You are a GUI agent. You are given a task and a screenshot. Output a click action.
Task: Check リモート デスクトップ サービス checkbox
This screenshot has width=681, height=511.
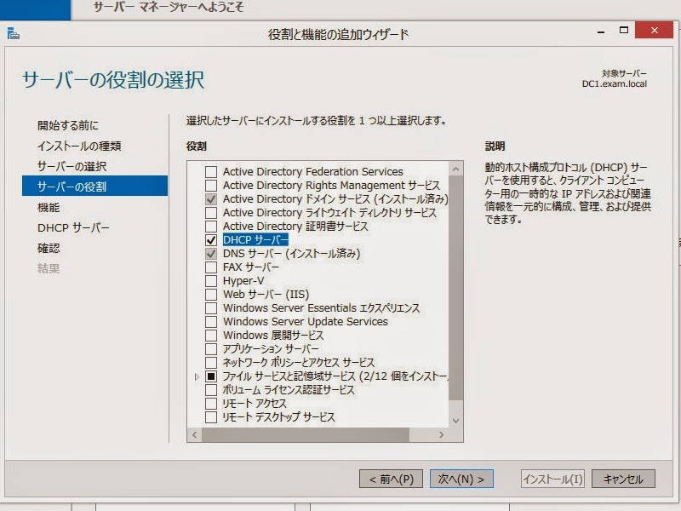tap(211, 417)
